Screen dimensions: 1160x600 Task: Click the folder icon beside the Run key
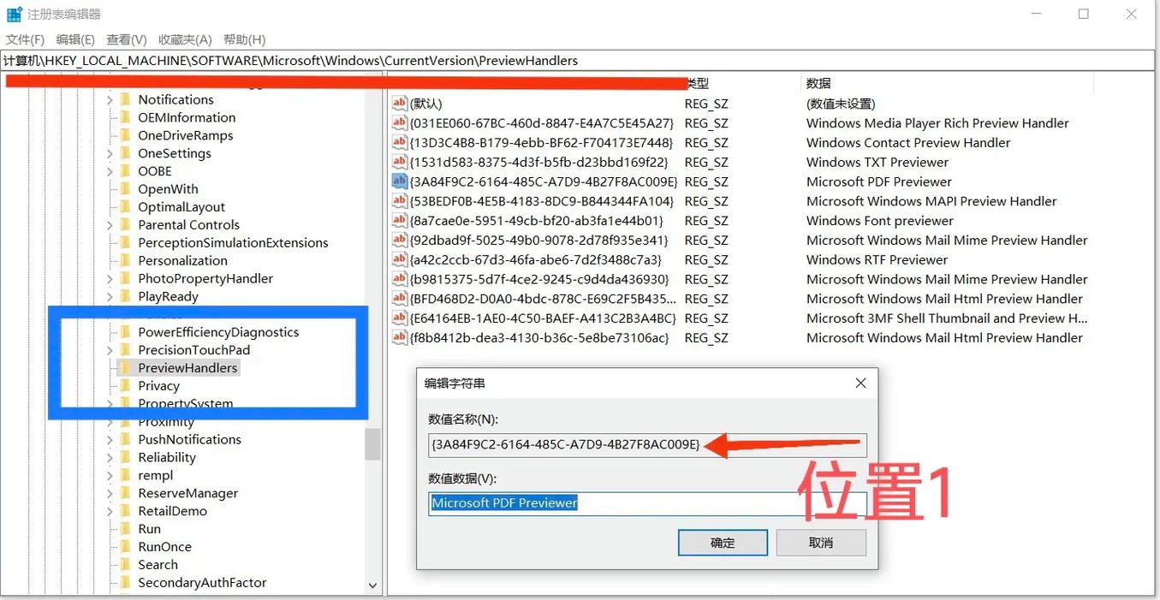point(123,528)
